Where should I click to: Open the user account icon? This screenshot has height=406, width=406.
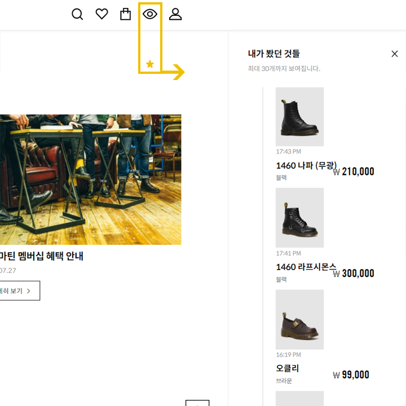pyautogui.click(x=175, y=14)
